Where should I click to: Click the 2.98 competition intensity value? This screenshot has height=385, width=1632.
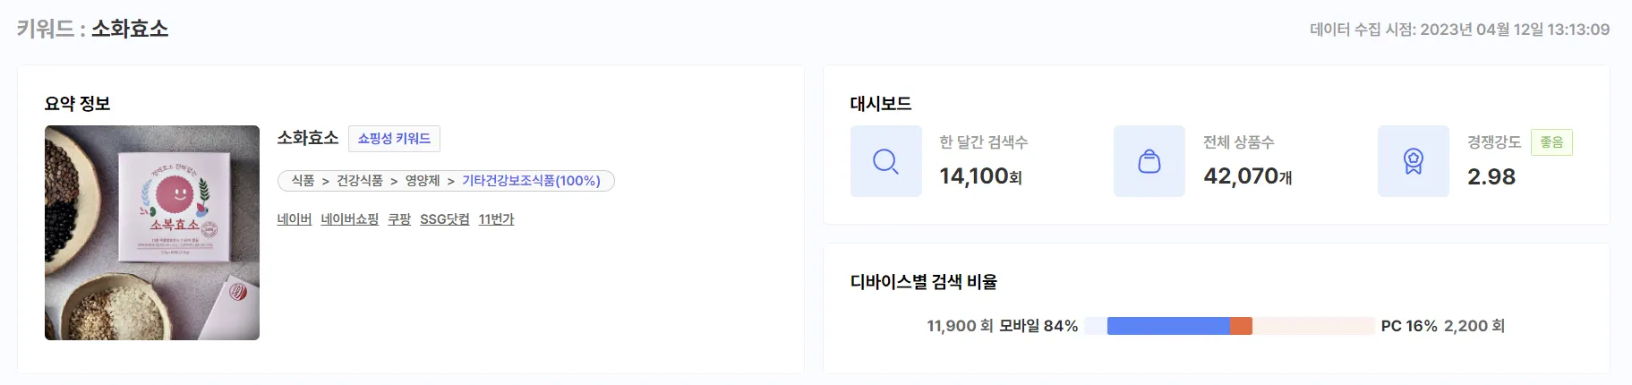1491,176
